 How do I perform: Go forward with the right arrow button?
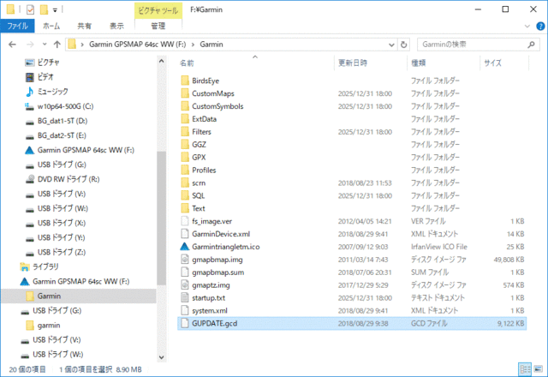pyautogui.click(x=30, y=45)
